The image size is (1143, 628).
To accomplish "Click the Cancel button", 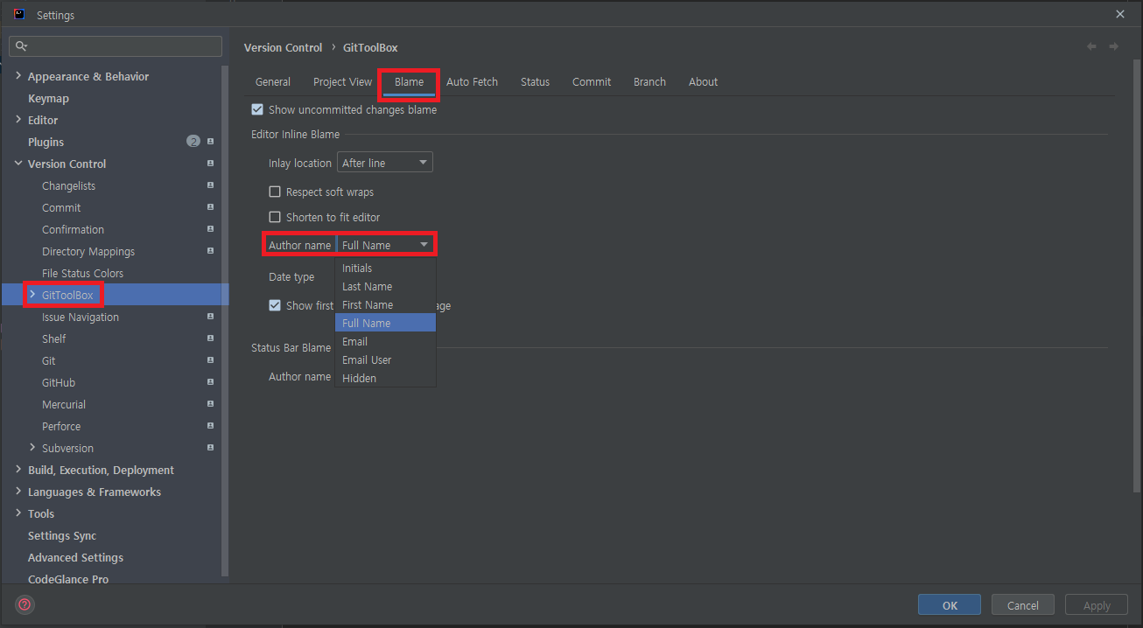I will pyautogui.click(x=1022, y=604).
